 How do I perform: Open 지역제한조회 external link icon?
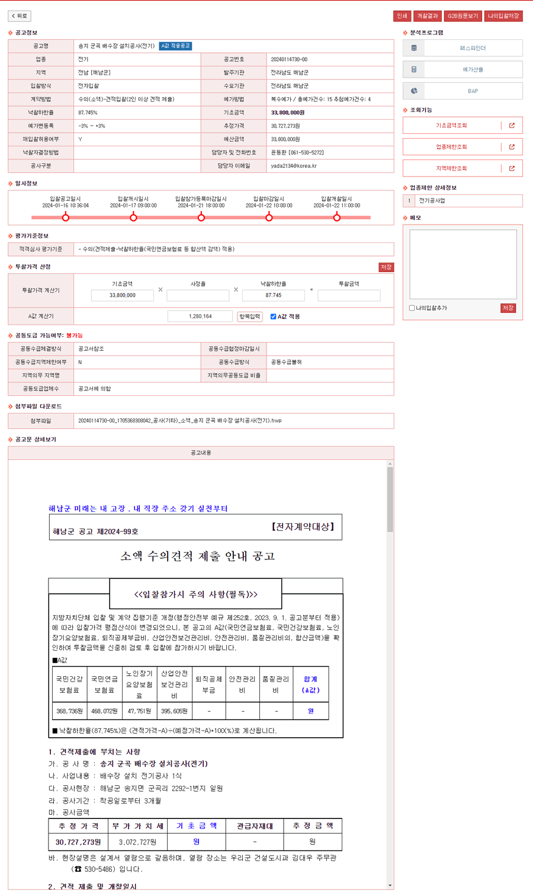[512, 168]
